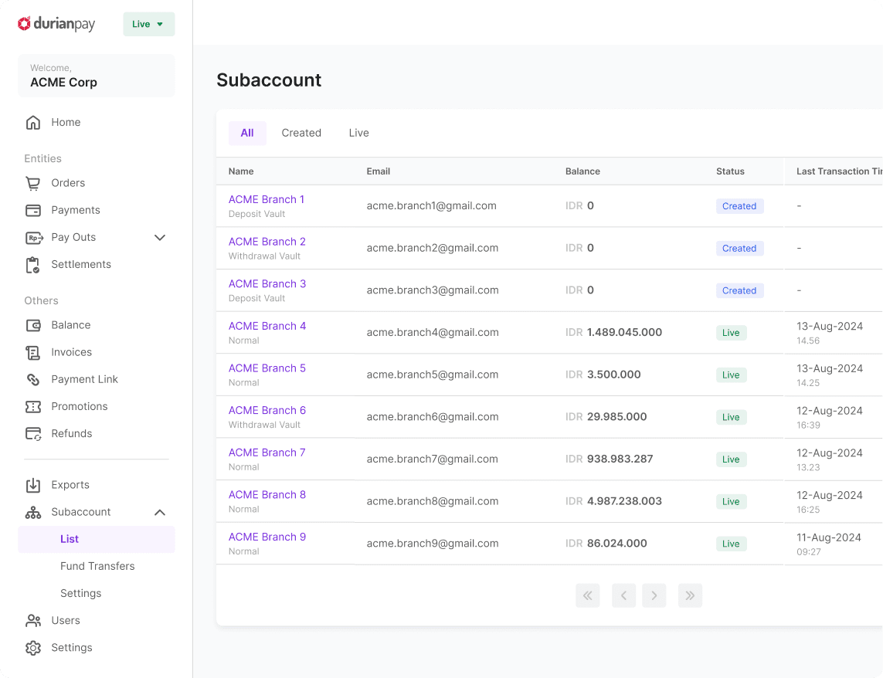Viewport: 883px width, 678px height.
Task: Open Balance in the sidebar
Action: (x=71, y=325)
